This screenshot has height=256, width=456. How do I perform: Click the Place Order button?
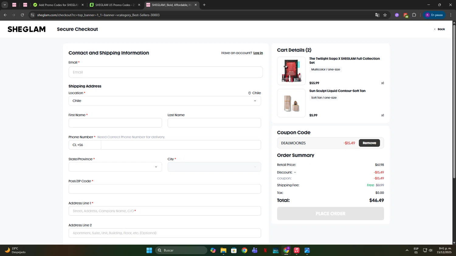(330, 214)
